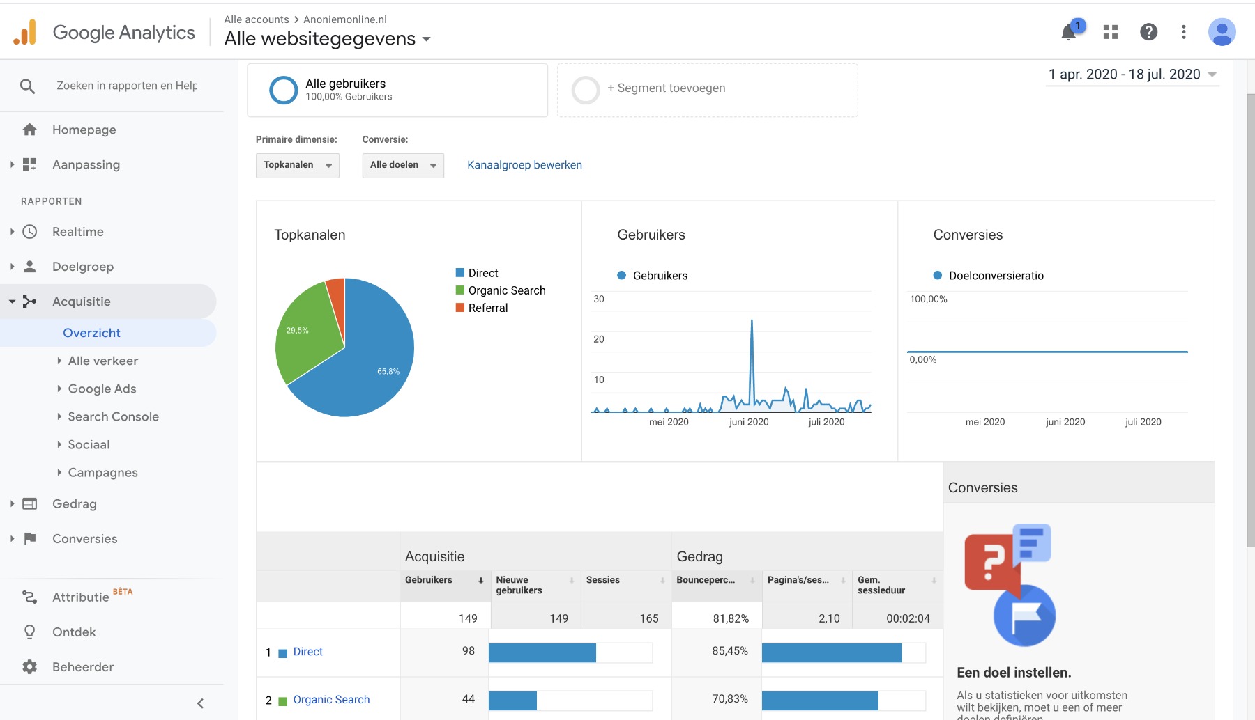Open the Topkanalen primary dimension dropdown

(x=298, y=165)
